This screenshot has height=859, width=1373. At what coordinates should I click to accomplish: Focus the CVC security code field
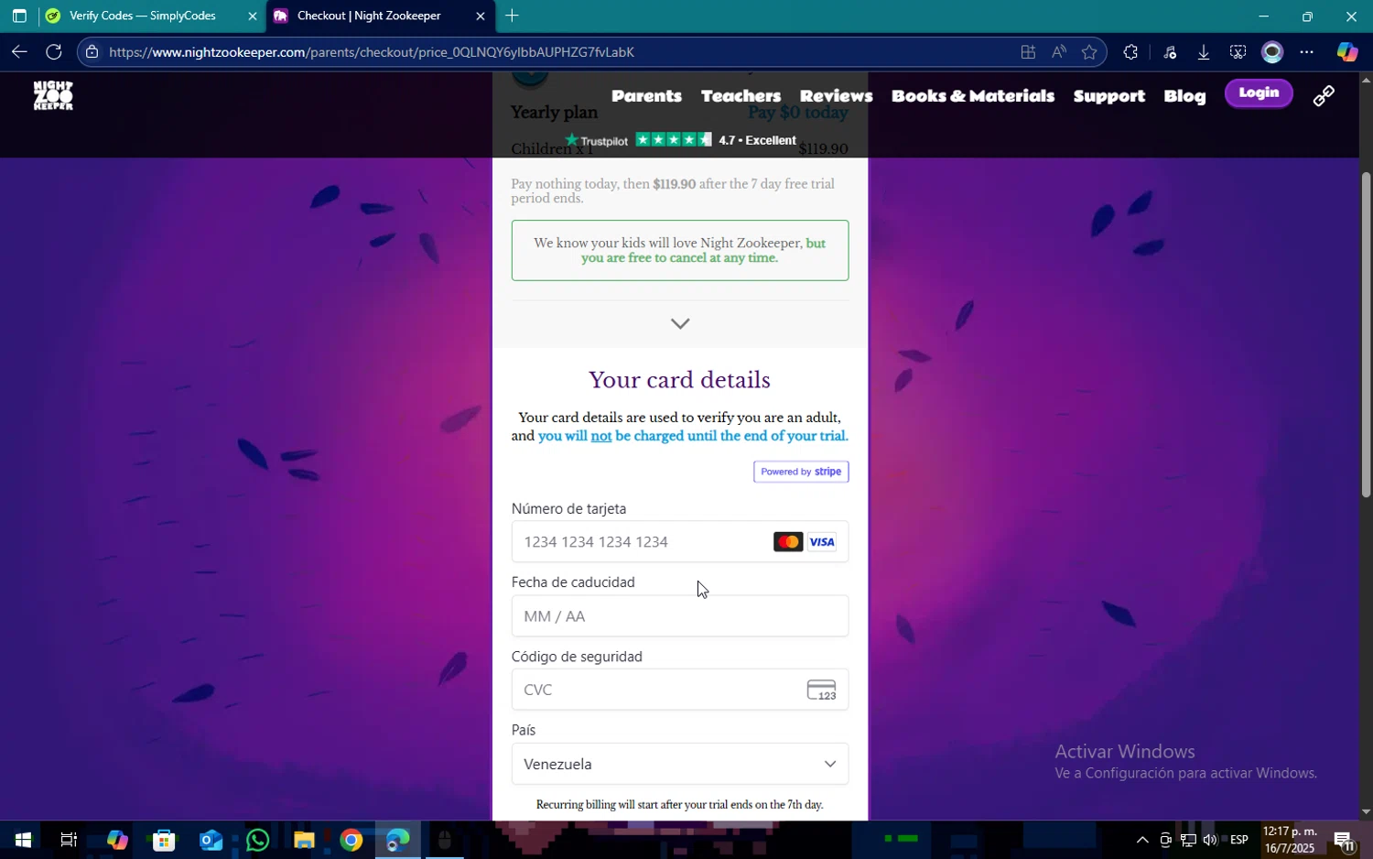click(679, 690)
